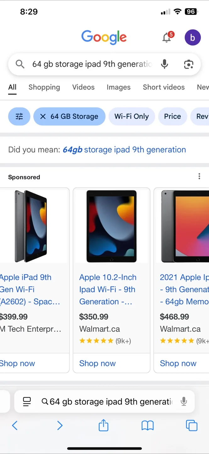Open the account profile avatar
The height and width of the screenshot is (454, 209).
pos(192,38)
